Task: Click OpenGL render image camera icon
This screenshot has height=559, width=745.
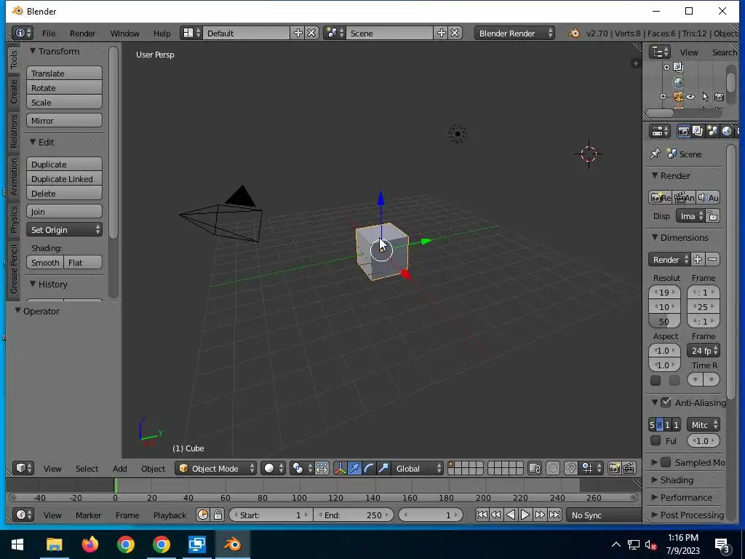Action: [614, 468]
